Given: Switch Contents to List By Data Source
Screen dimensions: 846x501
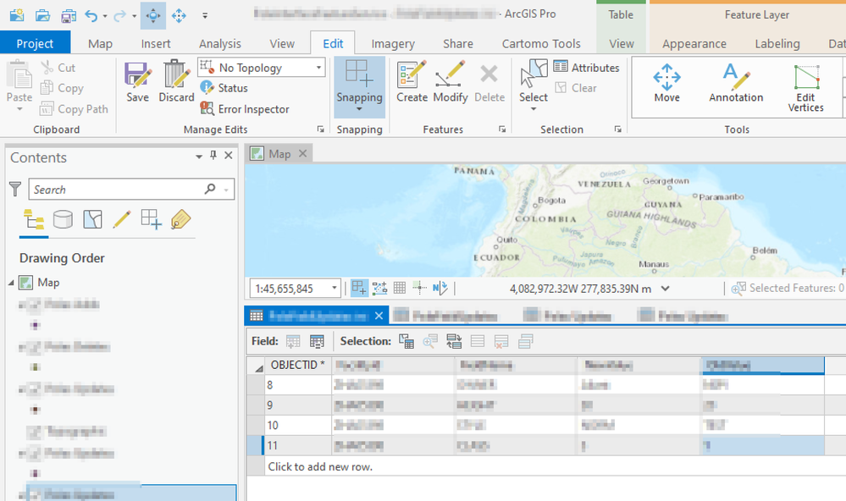Looking at the screenshot, I should [x=63, y=220].
